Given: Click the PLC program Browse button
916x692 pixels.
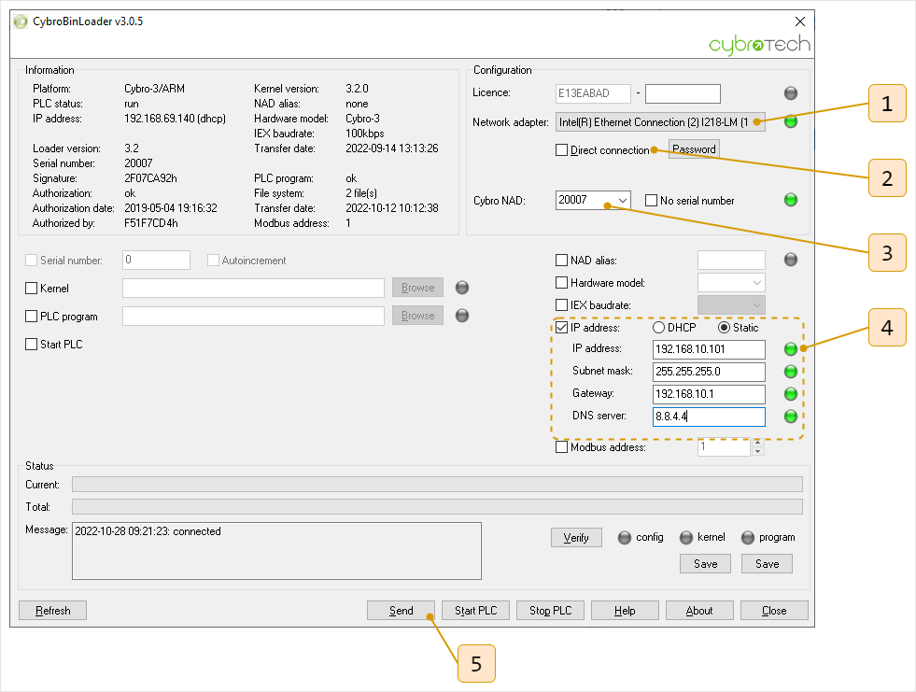Looking at the screenshot, I should click(x=417, y=316).
